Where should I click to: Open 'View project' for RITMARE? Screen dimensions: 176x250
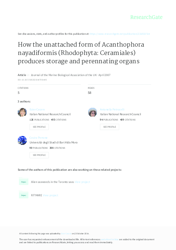coord(51,195)
